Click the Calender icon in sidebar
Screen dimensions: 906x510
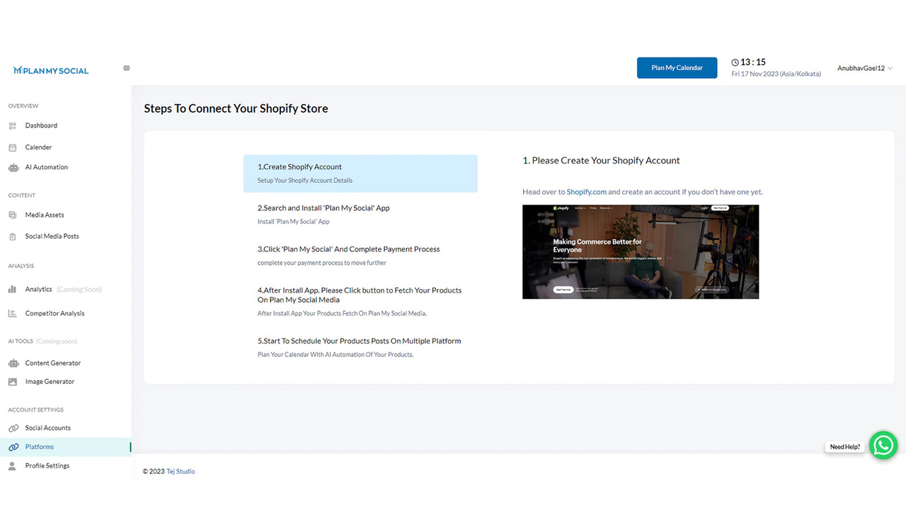click(12, 147)
